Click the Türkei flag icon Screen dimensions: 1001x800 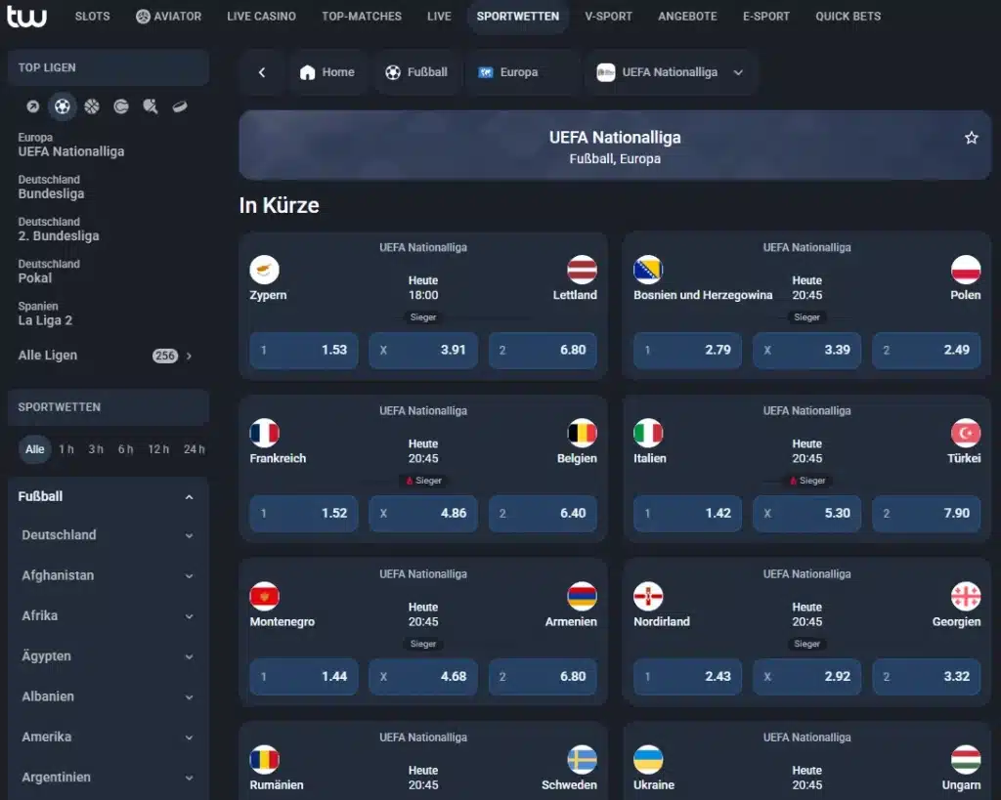coord(965,433)
